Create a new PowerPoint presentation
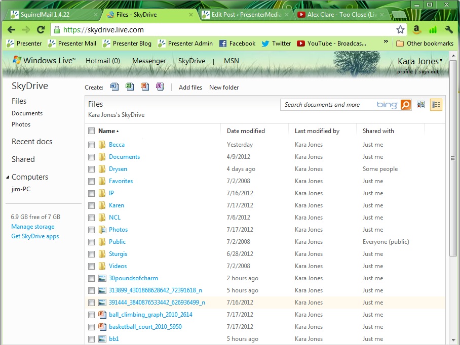 tap(145, 87)
